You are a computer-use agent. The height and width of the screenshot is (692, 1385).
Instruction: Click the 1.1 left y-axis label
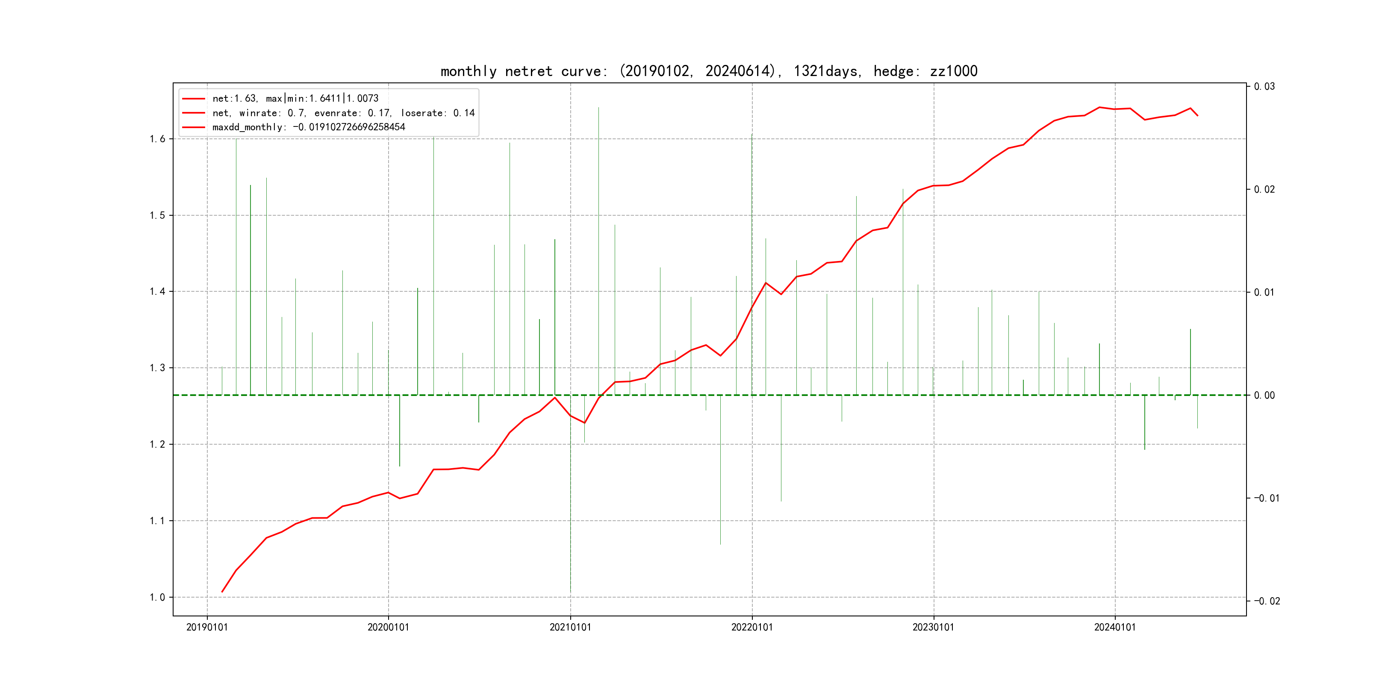[x=158, y=521]
